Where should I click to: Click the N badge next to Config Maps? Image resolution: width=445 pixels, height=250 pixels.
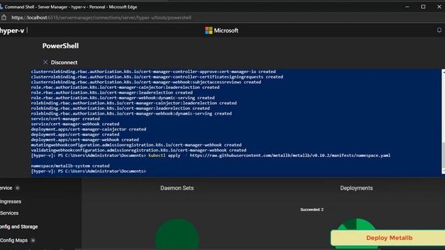[33, 240]
